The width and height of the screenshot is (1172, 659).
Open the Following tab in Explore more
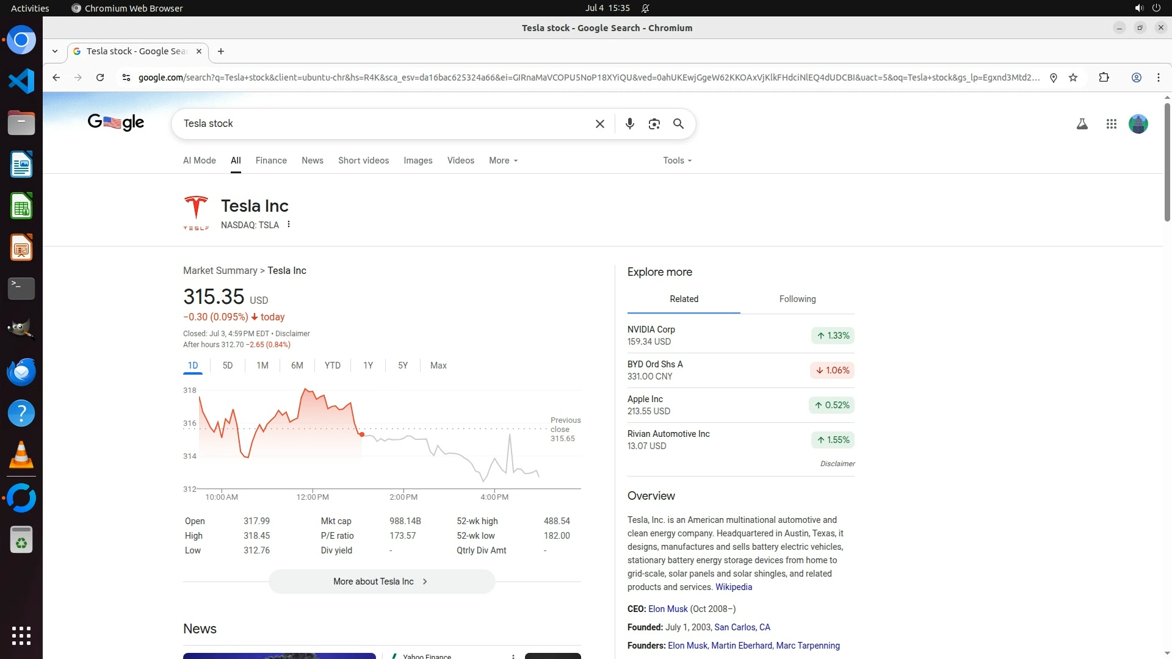(797, 299)
